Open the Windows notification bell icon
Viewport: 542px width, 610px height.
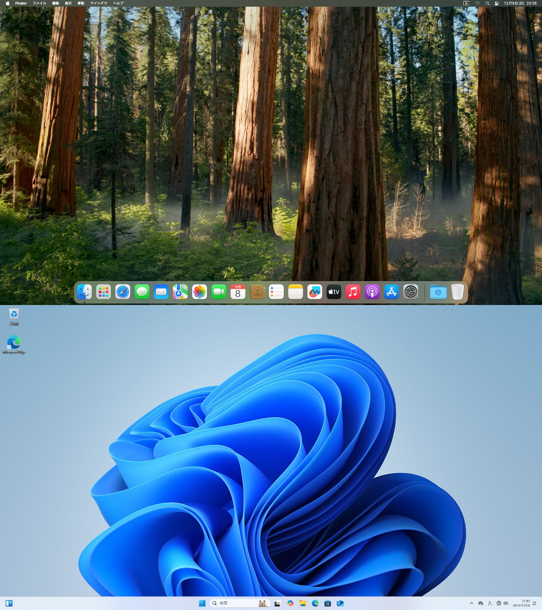pos(534,603)
